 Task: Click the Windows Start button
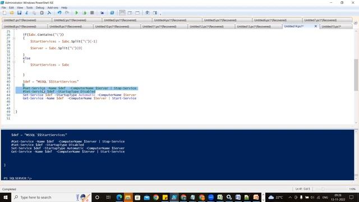[6, 197]
